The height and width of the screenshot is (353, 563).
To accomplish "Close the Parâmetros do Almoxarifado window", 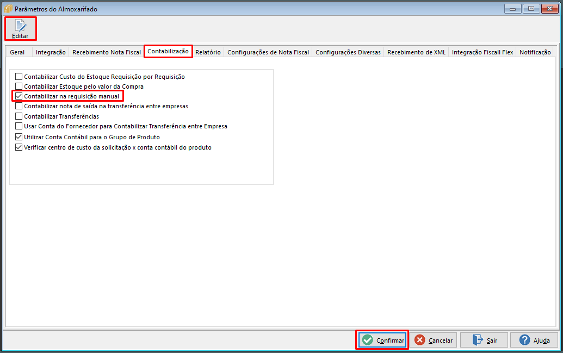I will [x=549, y=9].
